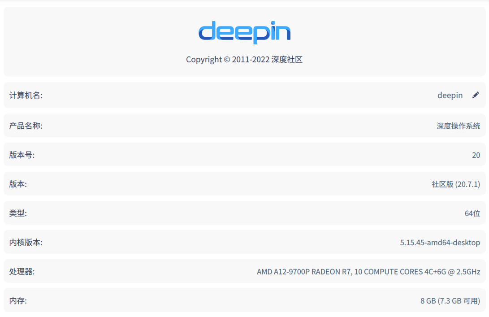Click the Copyright © 2011-2022 深度社区 text
The width and height of the screenshot is (489, 317).
click(x=244, y=59)
